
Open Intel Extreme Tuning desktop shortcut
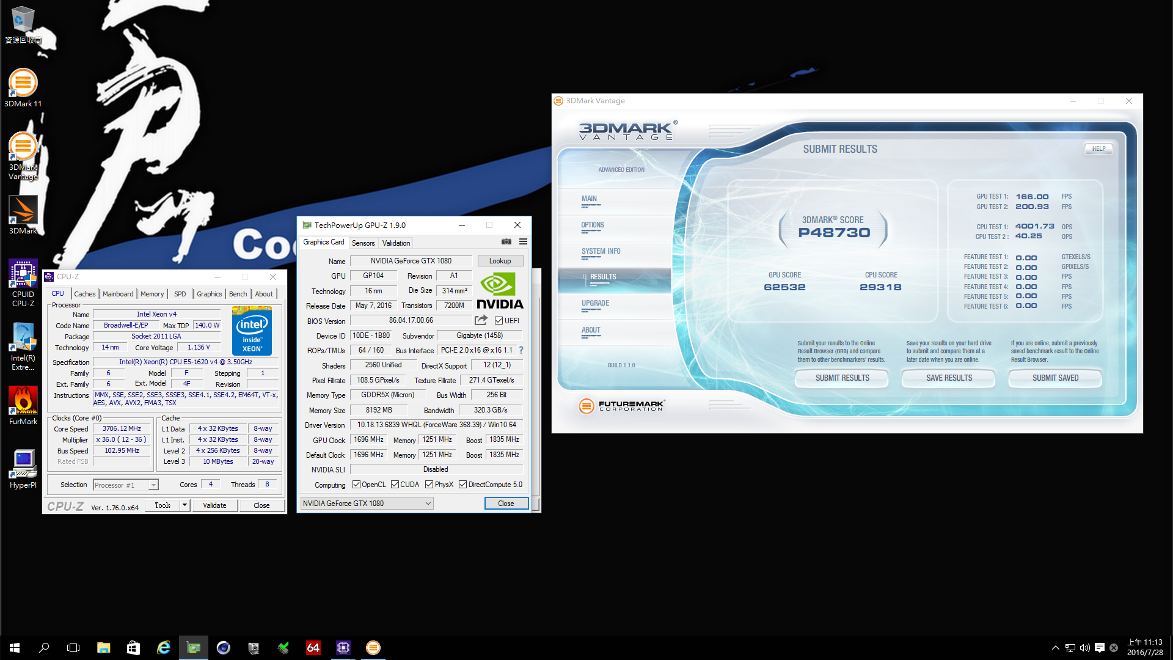pos(23,346)
